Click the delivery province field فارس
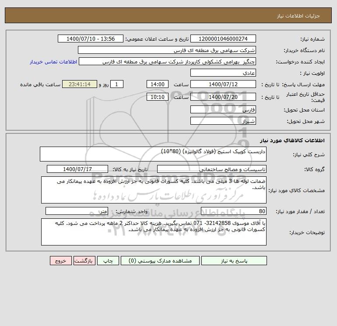Viewport: 337px width, 326px height. (x=223, y=109)
